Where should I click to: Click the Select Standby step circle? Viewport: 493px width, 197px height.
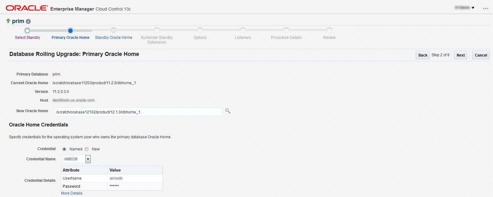27,30
